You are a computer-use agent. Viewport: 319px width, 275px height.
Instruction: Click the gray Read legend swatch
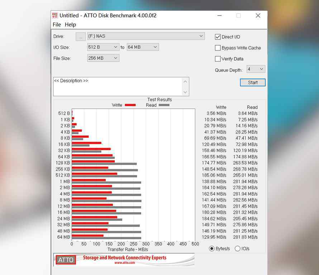(164, 105)
